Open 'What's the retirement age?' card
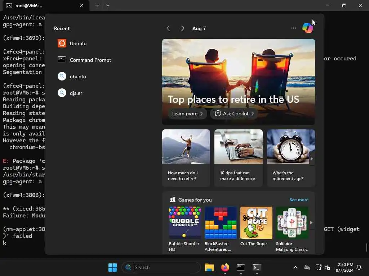The image size is (369, 276). pyautogui.click(x=291, y=158)
